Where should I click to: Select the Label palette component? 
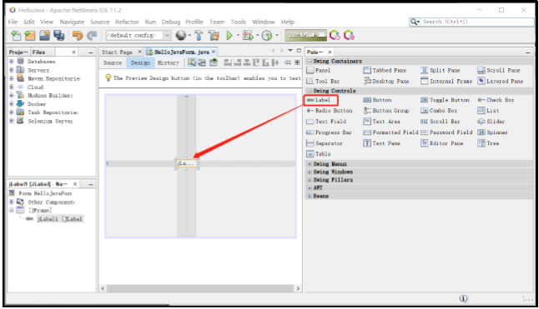pos(319,100)
